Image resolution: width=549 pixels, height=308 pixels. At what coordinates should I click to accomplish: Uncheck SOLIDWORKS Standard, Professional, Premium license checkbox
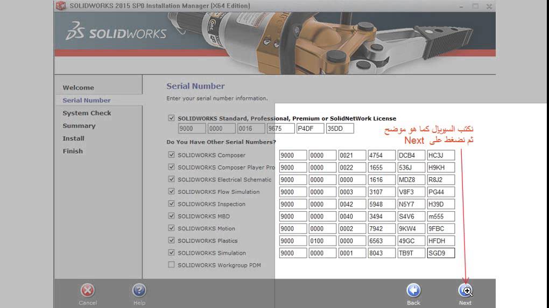(x=171, y=118)
